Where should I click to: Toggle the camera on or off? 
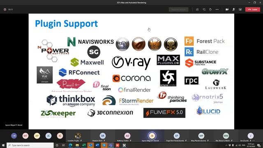click(x=227, y=9)
